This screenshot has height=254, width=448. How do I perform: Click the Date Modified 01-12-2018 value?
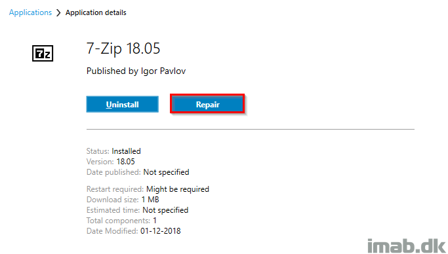click(161, 231)
